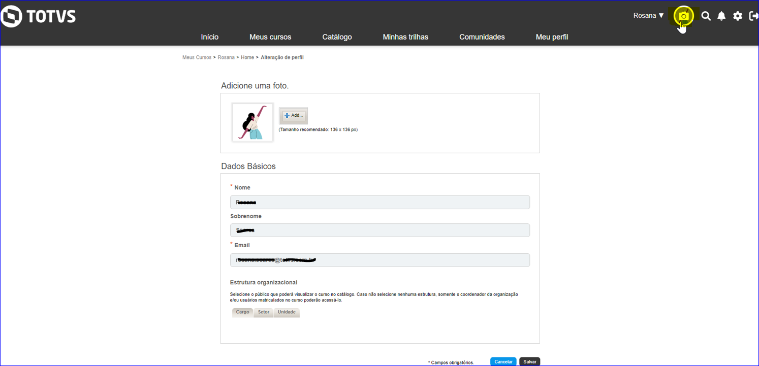Screen dimensions: 759x366
Task: Click the Nome input field
Action: tap(380, 202)
